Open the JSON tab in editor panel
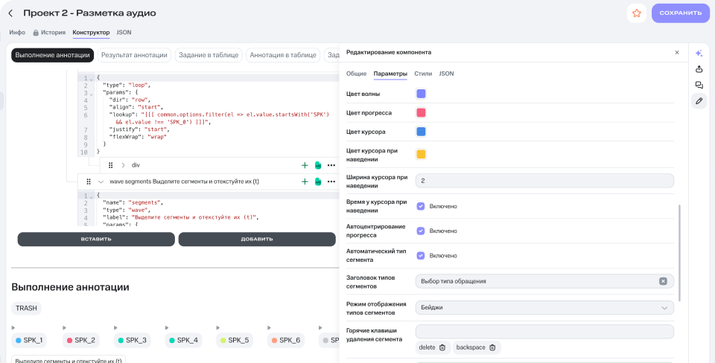Viewport: 715px width, 363px height. click(446, 74)
